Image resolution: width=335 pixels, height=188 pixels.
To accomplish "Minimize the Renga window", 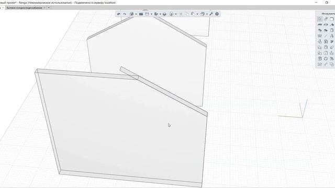I will click(316, 3).
